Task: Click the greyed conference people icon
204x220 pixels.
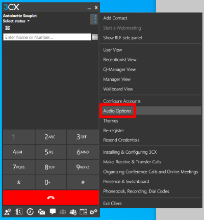Action: (63, 212)
